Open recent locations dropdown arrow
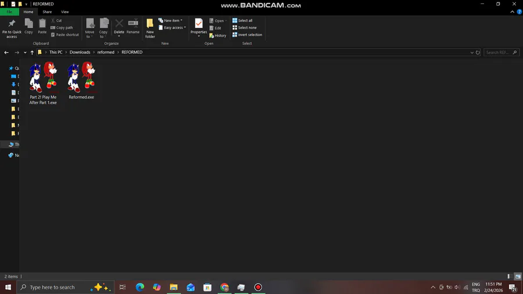The image size is (523, 294). [25, 52]
